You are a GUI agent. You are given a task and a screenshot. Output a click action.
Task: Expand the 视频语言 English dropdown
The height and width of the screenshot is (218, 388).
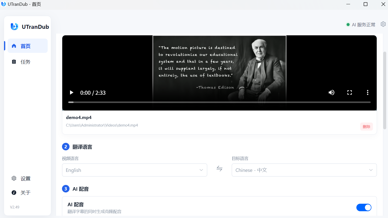point(135,170)
